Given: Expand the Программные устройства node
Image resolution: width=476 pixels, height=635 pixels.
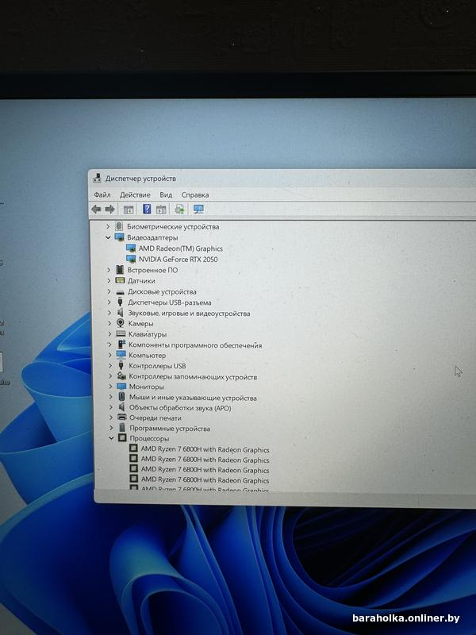Looking at the screenshot, I should pos(111,428).
